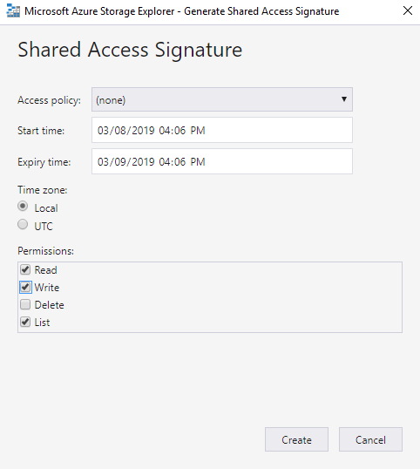The width and height of the screenshot is (420, 469).
Task: Uncheck the List permission checkbox
Action: (25, 323)
